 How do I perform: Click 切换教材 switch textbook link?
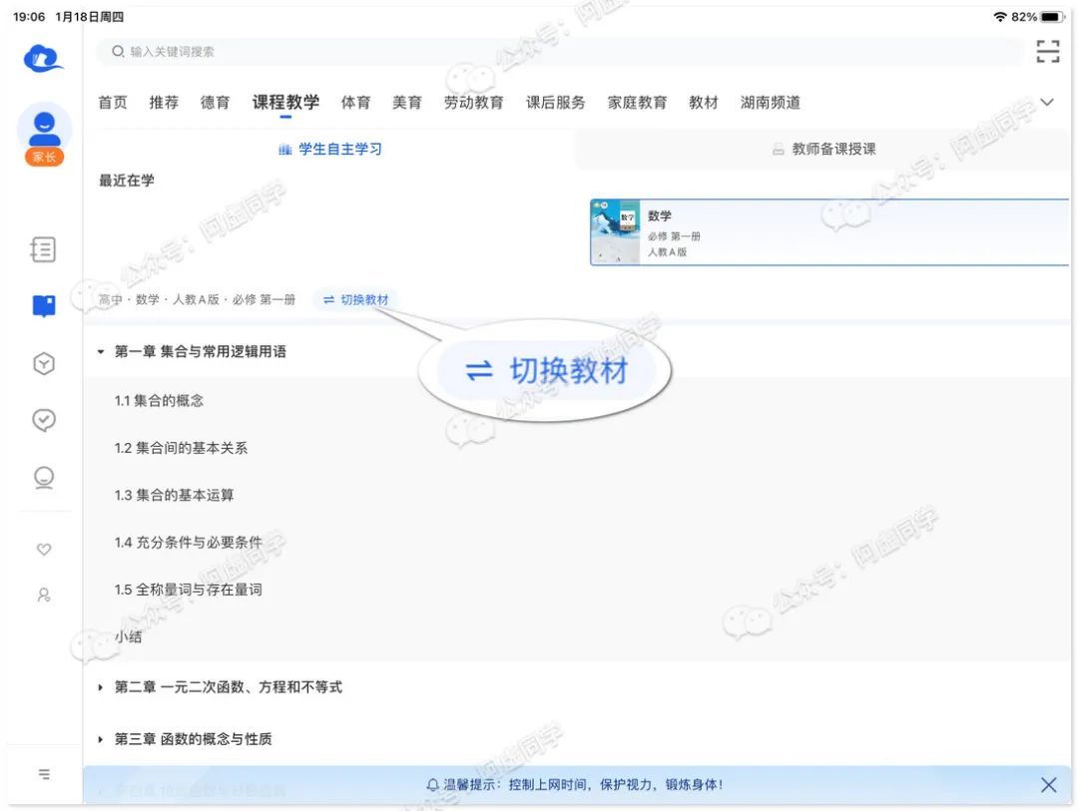coord(355,299)
